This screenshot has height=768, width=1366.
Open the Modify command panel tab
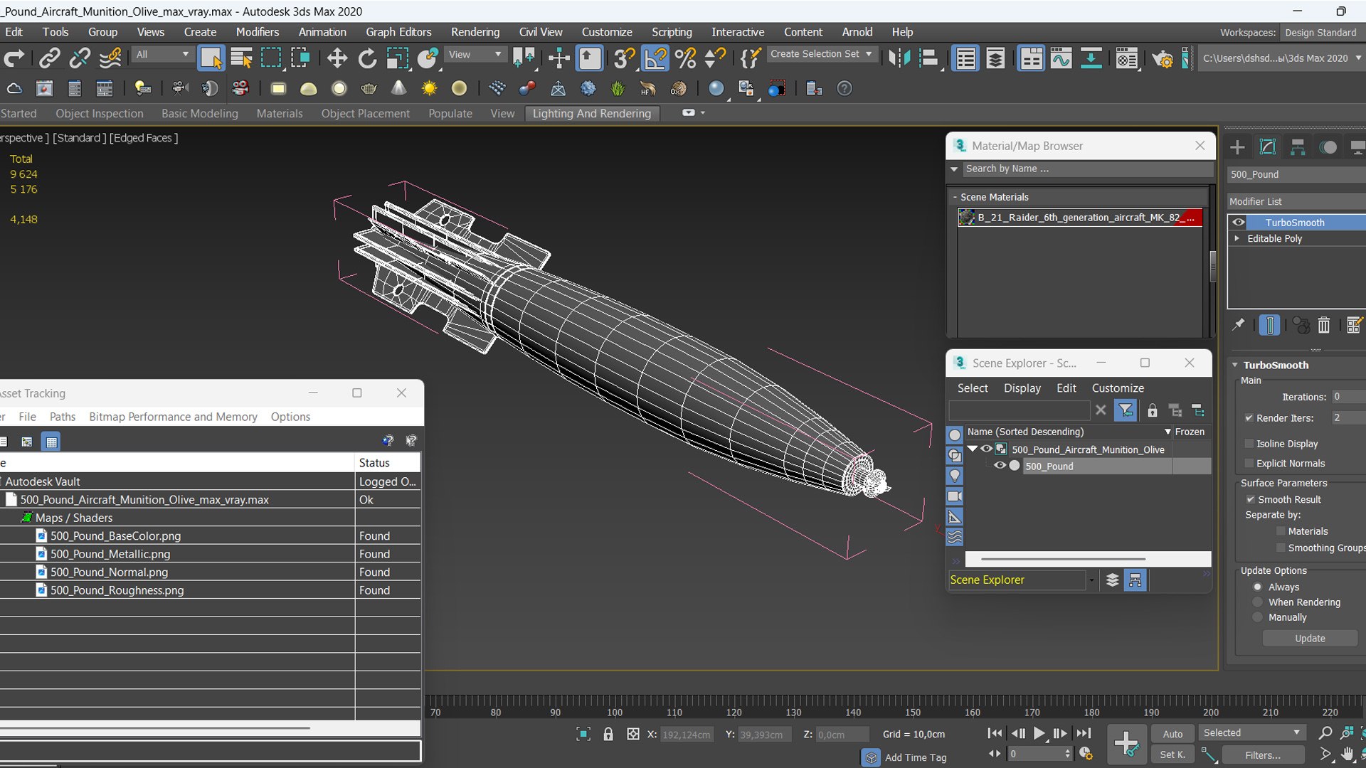1268,147
